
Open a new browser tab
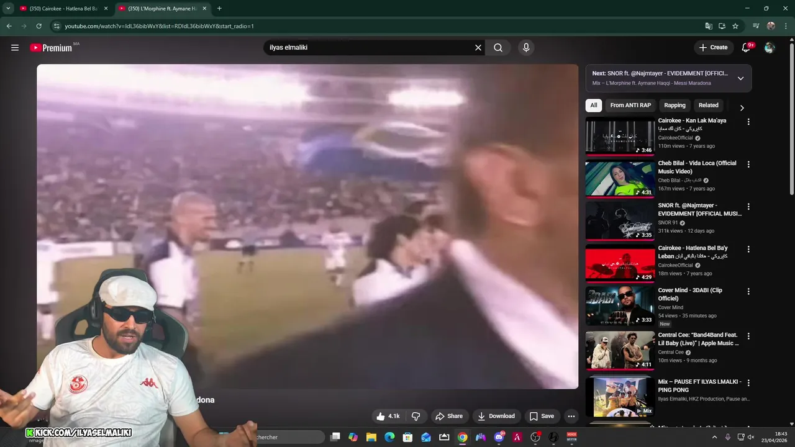(x=219, y=9)
